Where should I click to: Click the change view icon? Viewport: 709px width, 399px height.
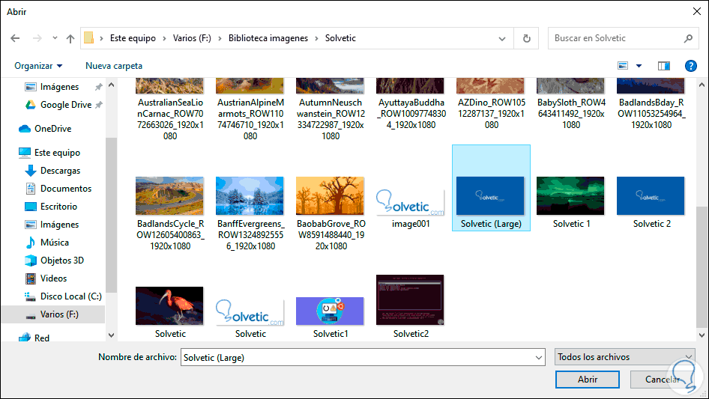click(623, 66)
